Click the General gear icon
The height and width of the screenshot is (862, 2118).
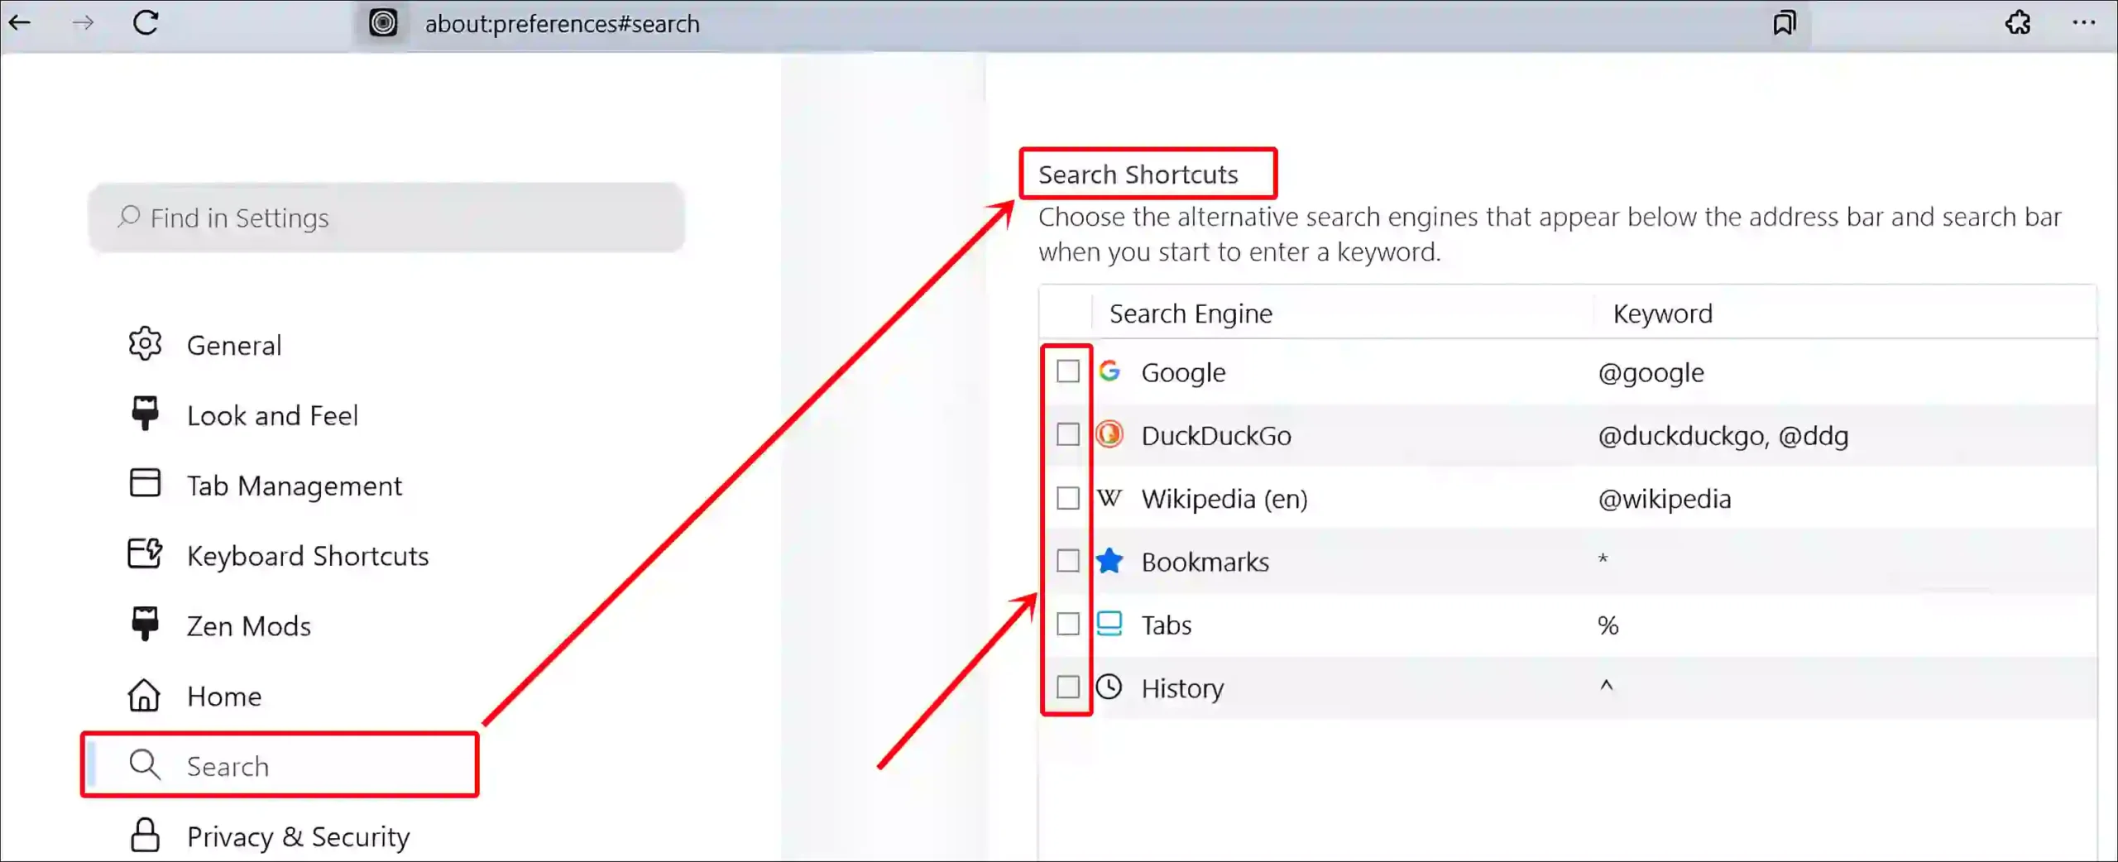(x=145, y=344)
